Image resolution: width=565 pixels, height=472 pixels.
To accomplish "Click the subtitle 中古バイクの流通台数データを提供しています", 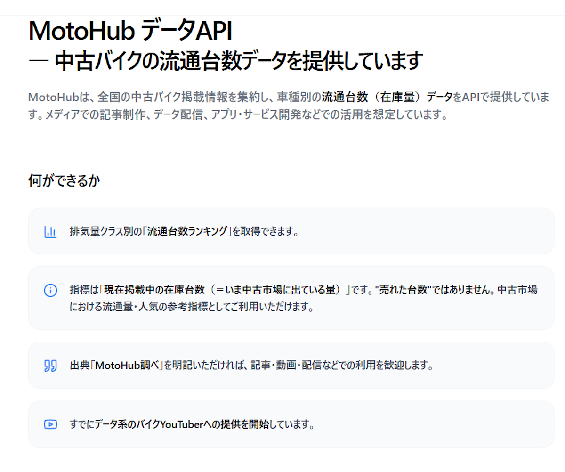I will [238, 61].
